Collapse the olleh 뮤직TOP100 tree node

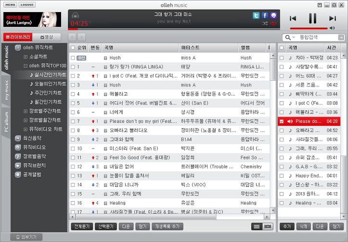click(26, 66)
